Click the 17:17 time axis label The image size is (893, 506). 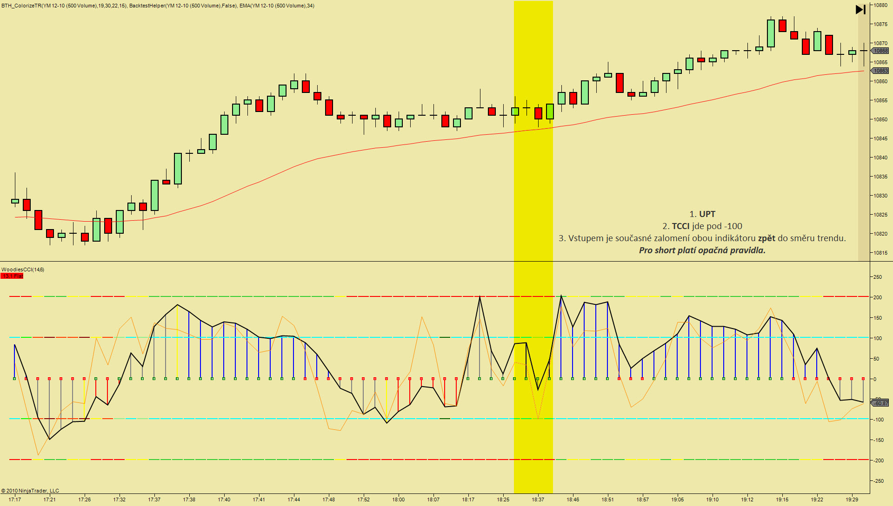[x=14, y=499]
